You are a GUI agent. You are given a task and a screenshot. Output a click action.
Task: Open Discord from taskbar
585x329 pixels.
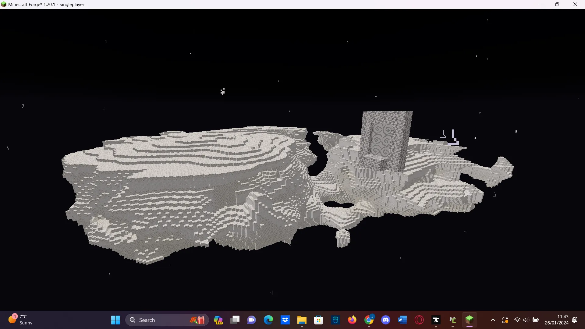click(x=386, y=320)
